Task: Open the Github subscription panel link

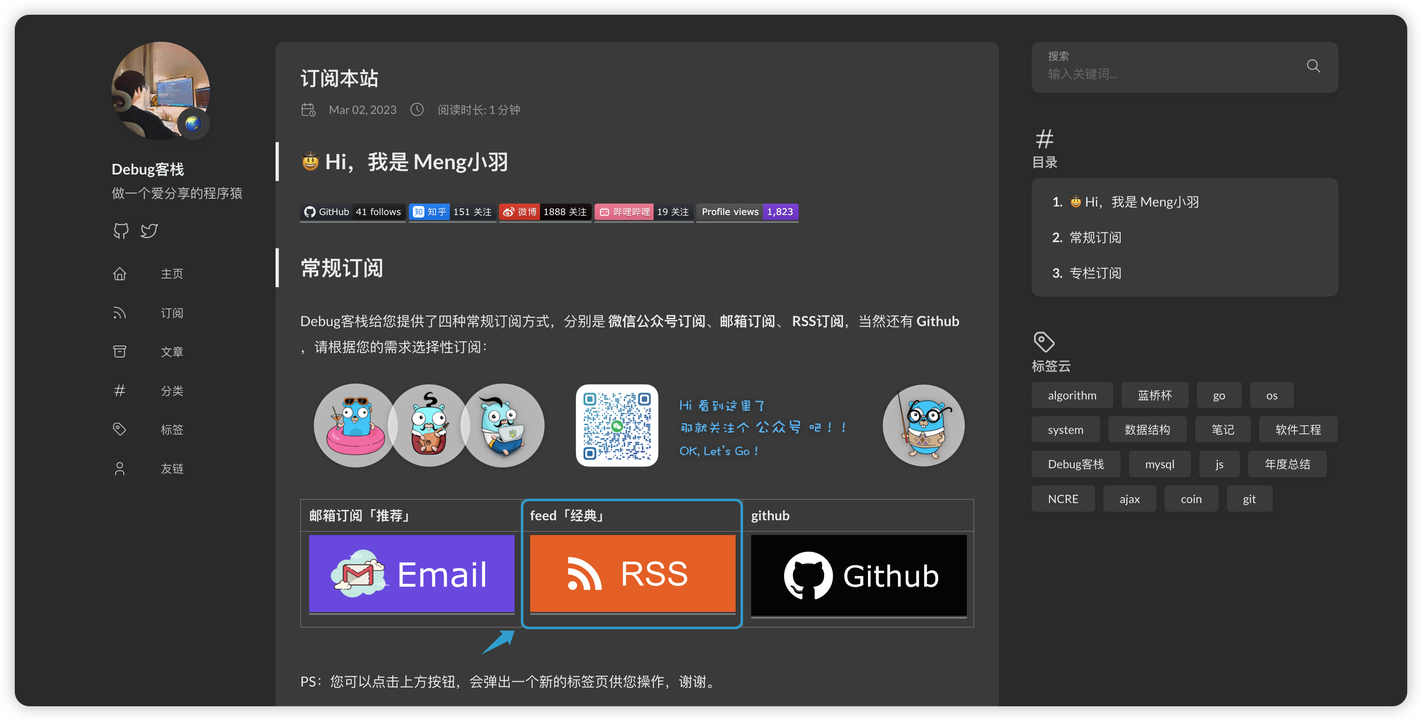Action: click(858, 575)
